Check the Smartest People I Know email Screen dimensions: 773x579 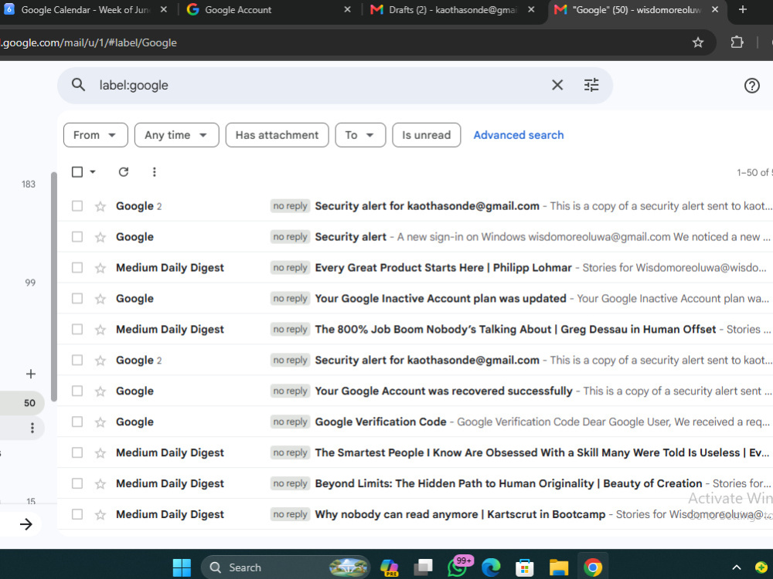coord(77,452)
